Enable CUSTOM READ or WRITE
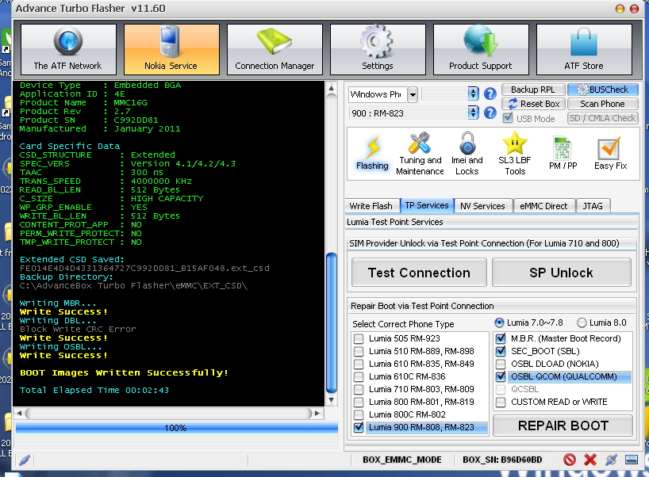The height and width of the screenshot is (477, 649). click(x=501, y=403)
